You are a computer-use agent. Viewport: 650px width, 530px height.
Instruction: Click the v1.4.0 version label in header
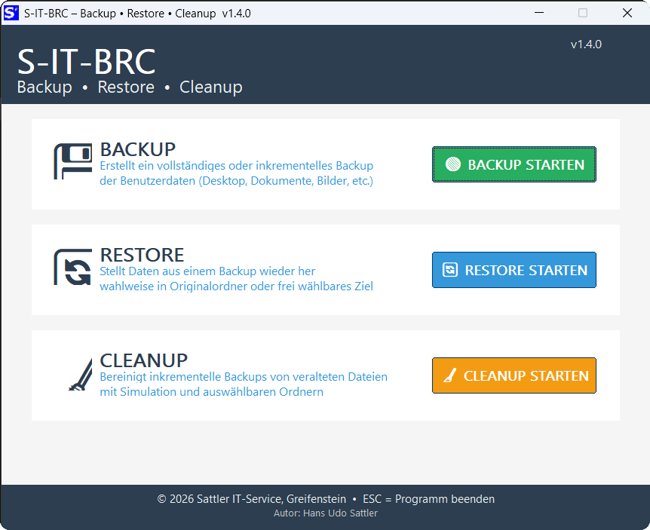[x=586, y=44]
